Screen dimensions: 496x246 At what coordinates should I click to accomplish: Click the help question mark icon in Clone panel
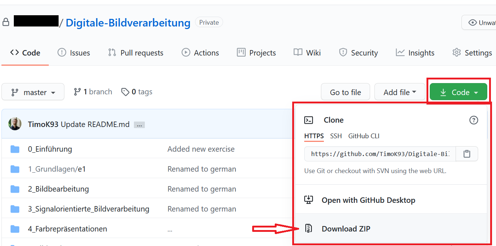473,120
